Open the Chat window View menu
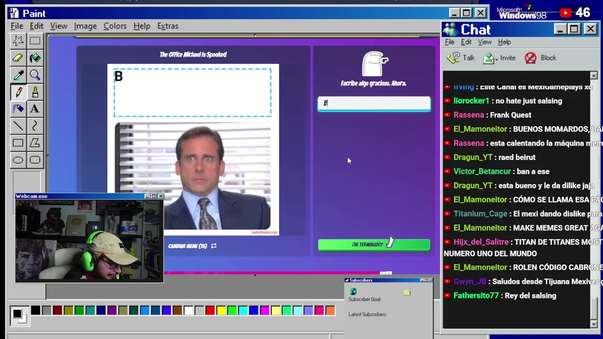This screenshot has height=339, width=603. tap(484, 42)
